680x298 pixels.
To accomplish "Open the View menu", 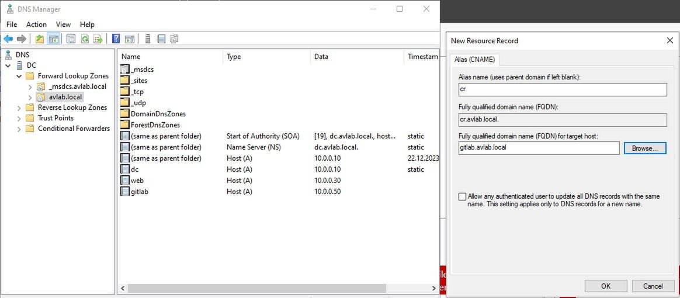I will pos(63,25).
